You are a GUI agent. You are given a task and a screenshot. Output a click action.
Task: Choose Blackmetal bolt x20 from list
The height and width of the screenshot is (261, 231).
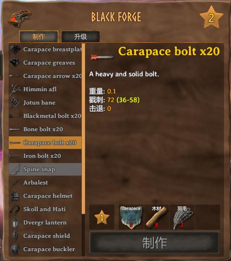click(x=45, y=116)
